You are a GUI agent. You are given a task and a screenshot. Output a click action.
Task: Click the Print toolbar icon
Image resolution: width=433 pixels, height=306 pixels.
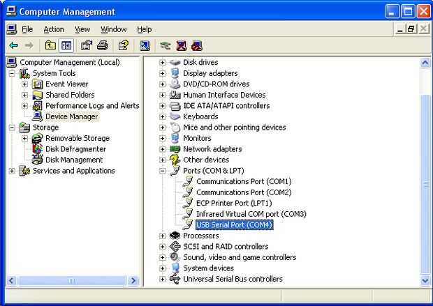coord(103,45)
